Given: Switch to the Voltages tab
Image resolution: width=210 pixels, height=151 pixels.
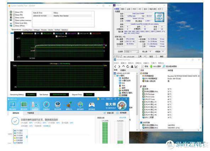Looking at the screenshot, I should pos(37,30).
